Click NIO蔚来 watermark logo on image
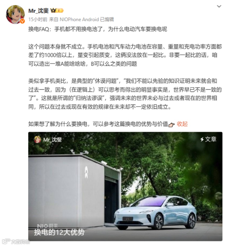Image resolution: width=228 pixels, height=246 pixels. 47,226
